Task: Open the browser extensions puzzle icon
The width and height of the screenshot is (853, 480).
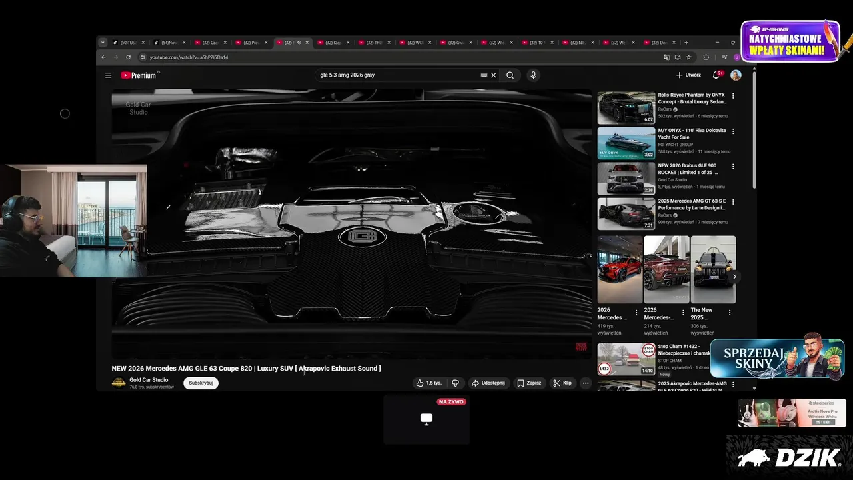Action: 706,57
